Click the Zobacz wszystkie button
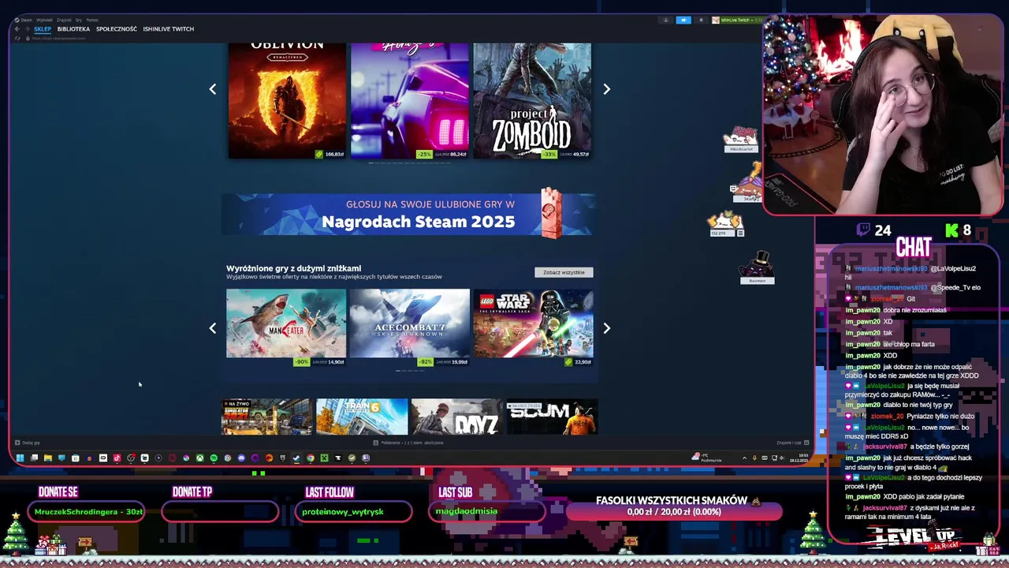The height and width of the screenshot is (568, 1009). tap(564, 272)
